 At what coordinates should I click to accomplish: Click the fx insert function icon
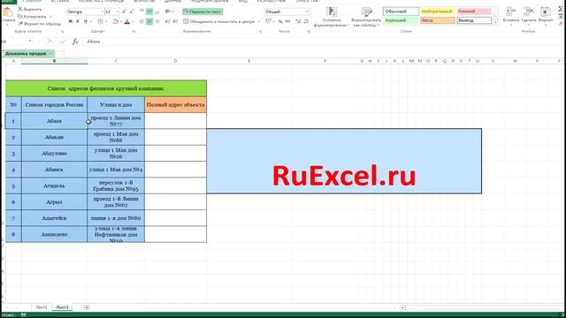(74, 42)
